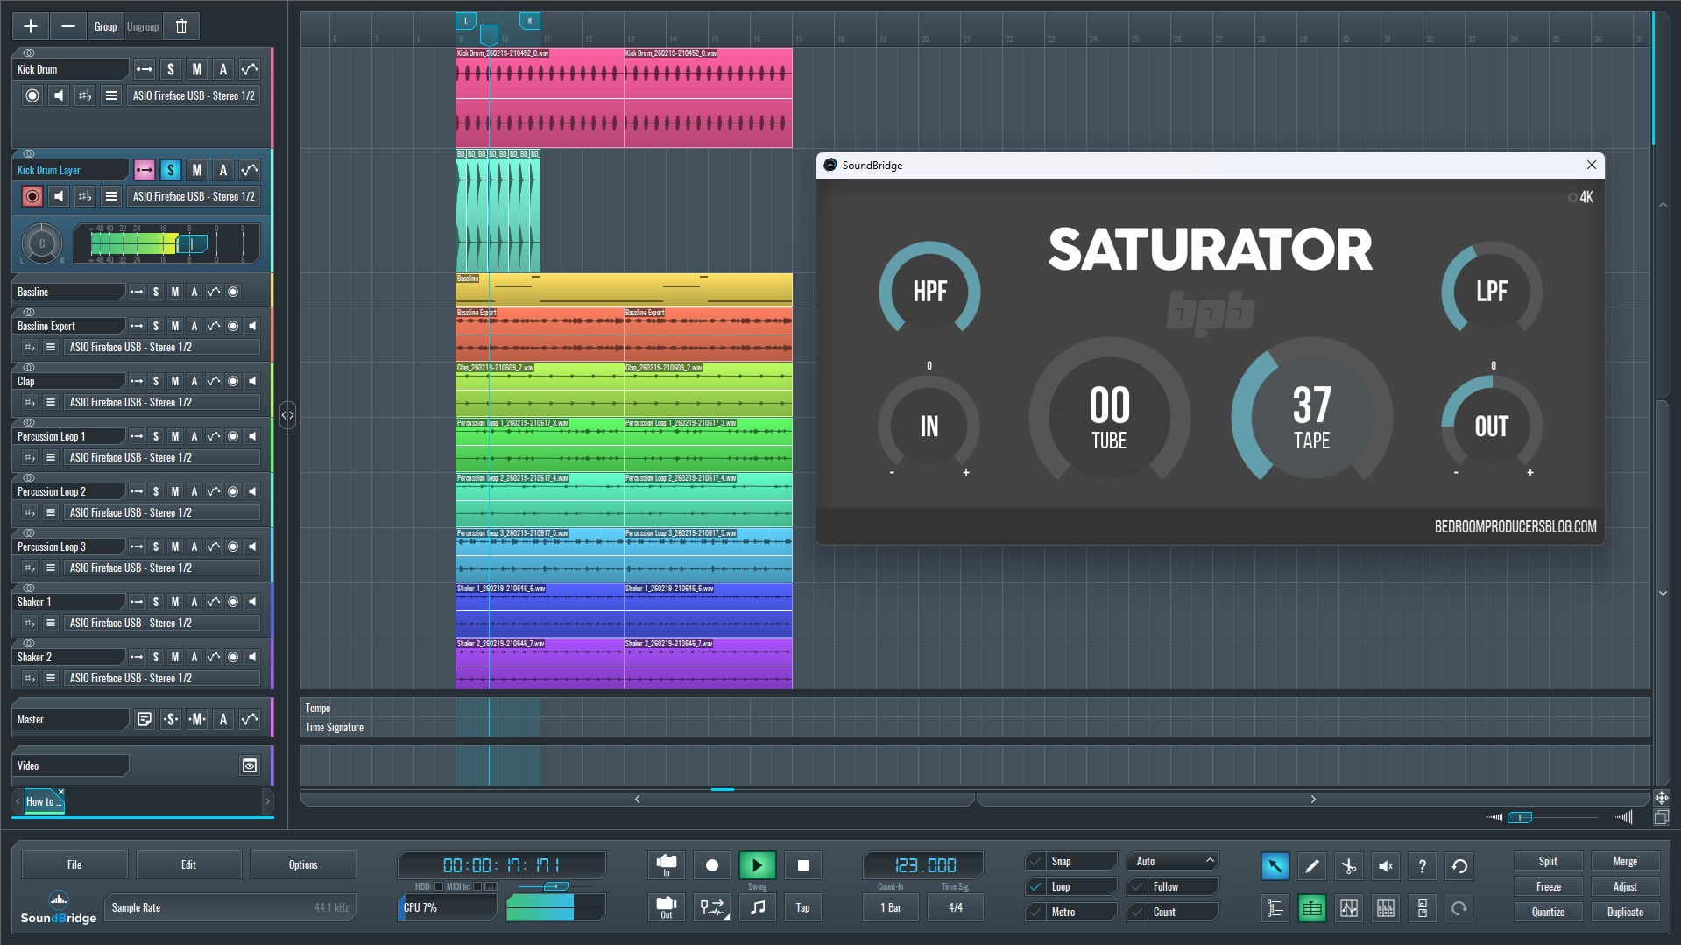This screenshot has width=1681, height=945.
Task: Disable the Loop checkbox
Action: coord(1035,887)
